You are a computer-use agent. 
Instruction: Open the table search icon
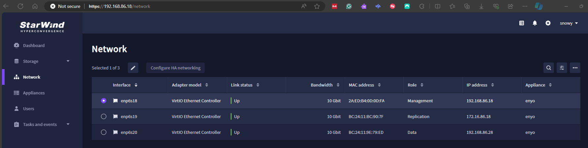549,68
